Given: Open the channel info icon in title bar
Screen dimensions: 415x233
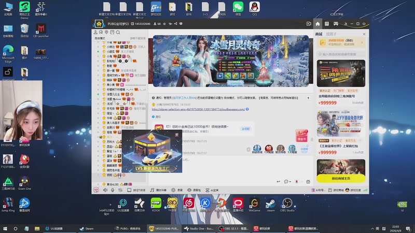Looking at the screenshot, I should (x=181, y=24).
